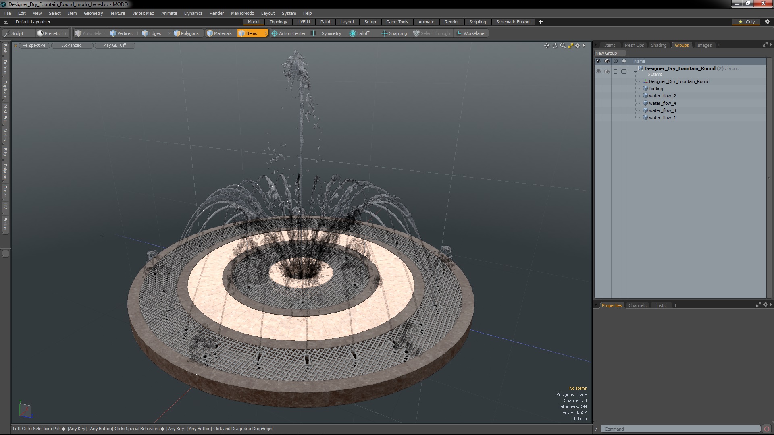This screenshot has height=435, width=774.
Task: Add a new tab beside Images
Action: pos(719,45)
